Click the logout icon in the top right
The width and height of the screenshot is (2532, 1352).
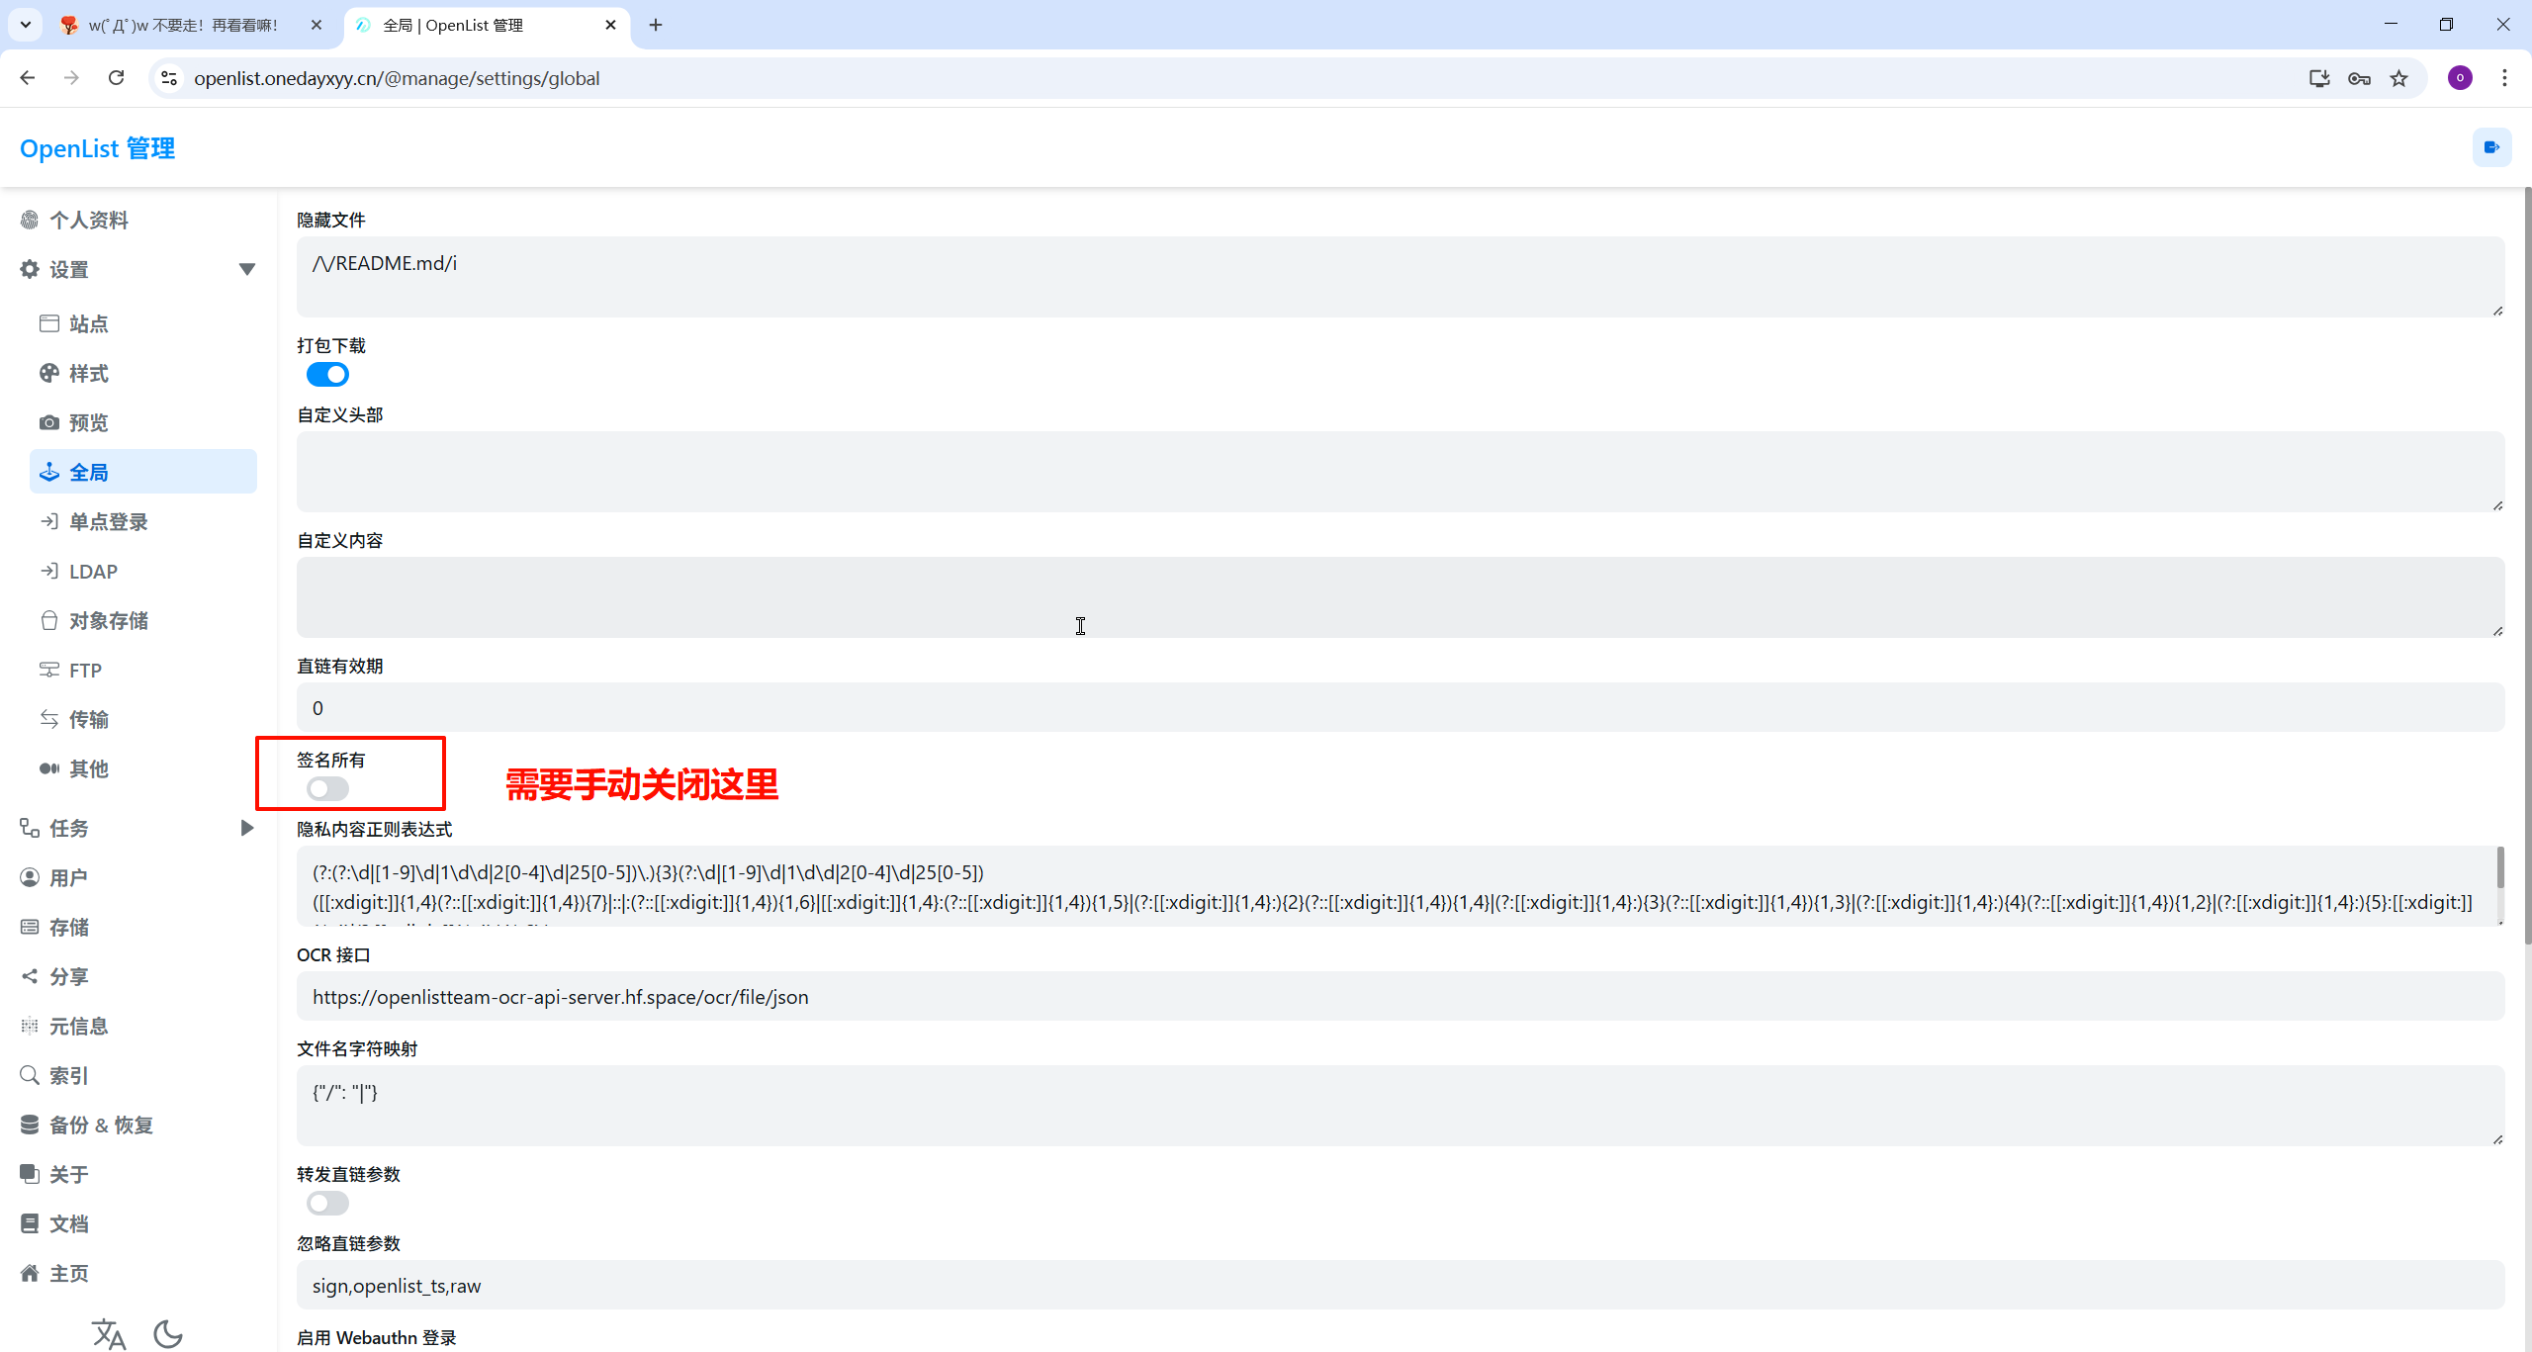2491,147
